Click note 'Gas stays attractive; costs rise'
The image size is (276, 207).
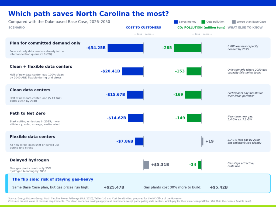tap(241, 165)
